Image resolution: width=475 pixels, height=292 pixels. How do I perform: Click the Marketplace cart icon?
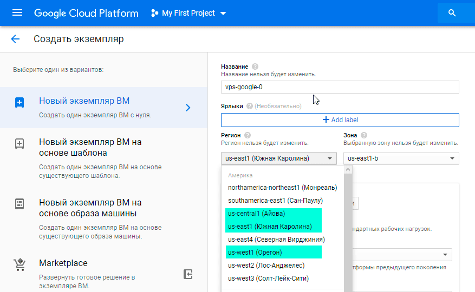(19, 265)
